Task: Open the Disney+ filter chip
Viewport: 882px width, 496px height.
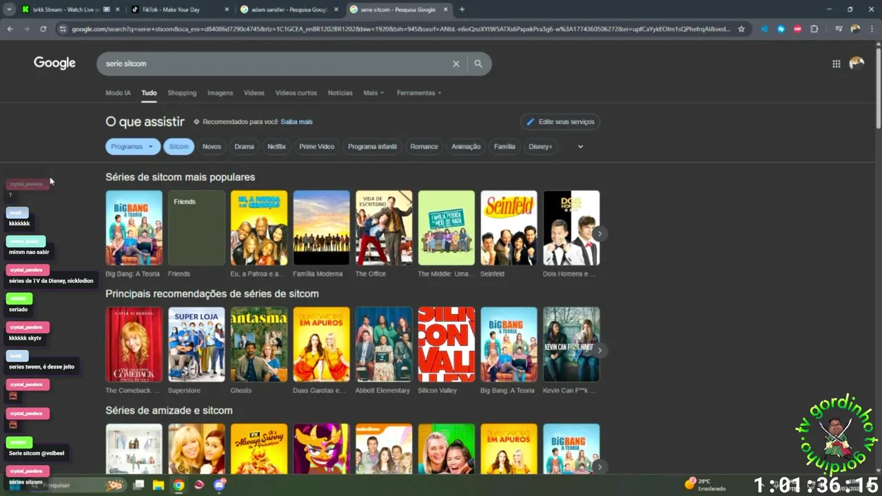Action: pyautogui.click(x=540, y=147)
